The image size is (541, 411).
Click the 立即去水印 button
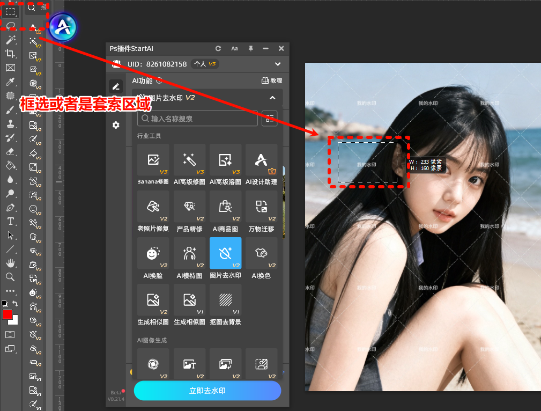point(207,391)
